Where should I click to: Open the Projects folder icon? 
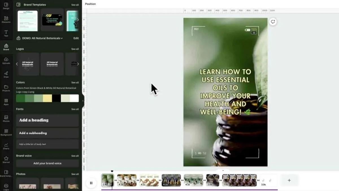pos(6,88)
